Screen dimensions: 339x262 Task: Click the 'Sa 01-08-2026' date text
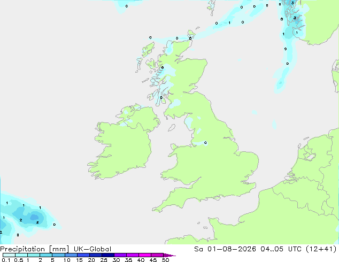pos(225,249)
